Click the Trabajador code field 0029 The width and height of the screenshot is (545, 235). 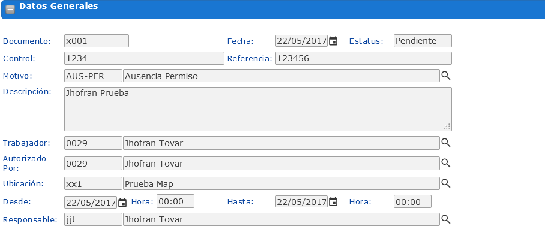point(93,143)
